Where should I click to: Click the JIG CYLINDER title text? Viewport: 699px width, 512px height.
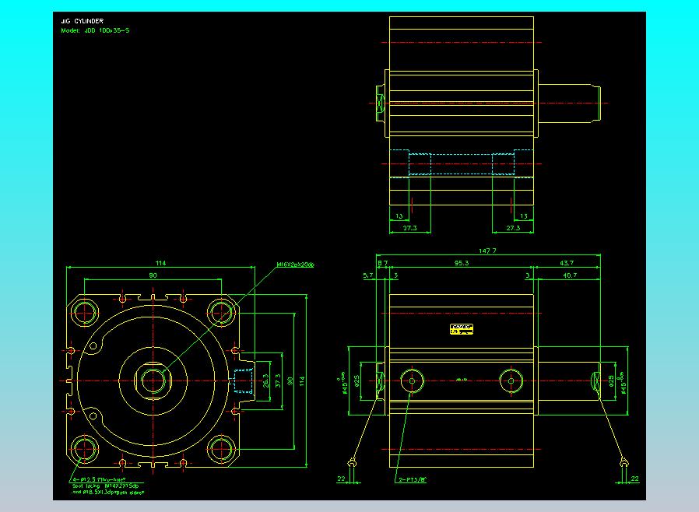(82, 21)
